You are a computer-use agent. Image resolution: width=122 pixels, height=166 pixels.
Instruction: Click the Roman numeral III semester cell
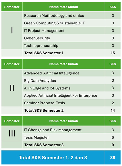pos(12,133)
